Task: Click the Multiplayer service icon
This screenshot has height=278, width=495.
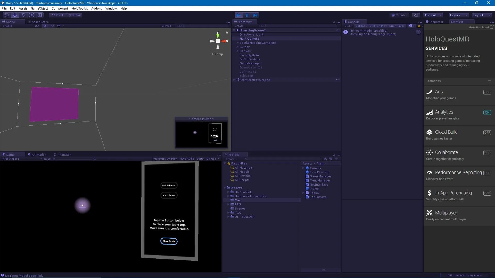Action: pyautogui.click(x=429, y=213)
